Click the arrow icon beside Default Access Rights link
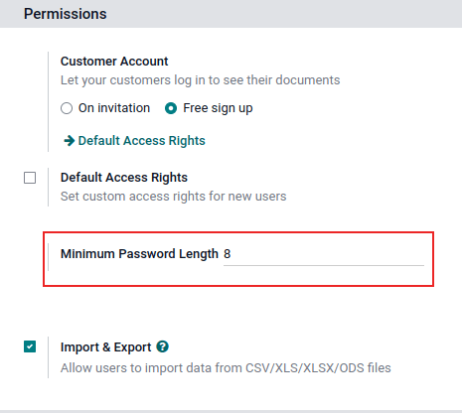The height and width of the screenshot is (413, 462). [69, 141]
